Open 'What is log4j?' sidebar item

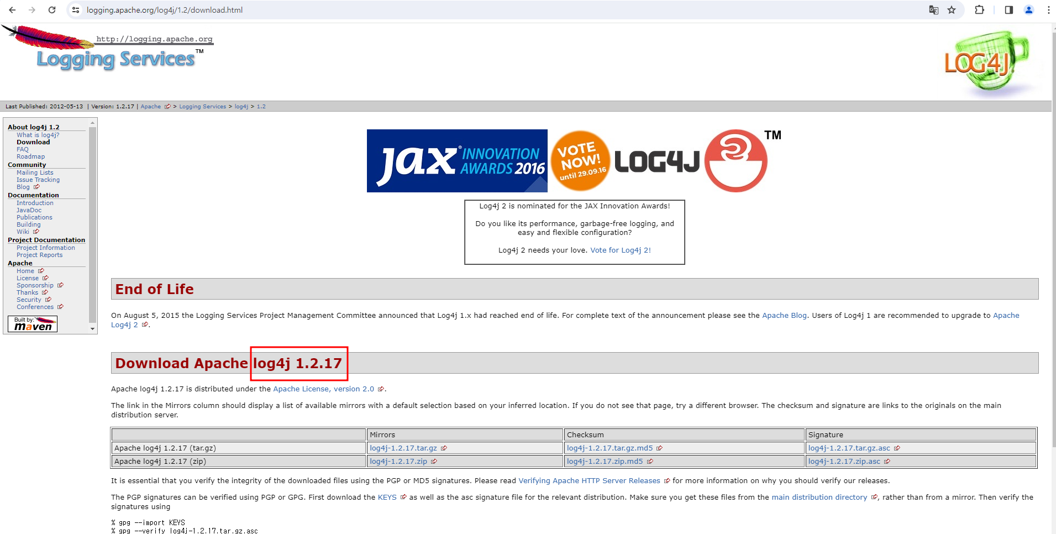coord(38,135)
